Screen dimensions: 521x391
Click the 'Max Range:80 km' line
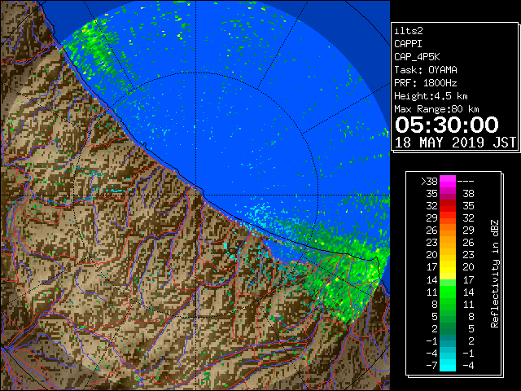coord(436,109)
